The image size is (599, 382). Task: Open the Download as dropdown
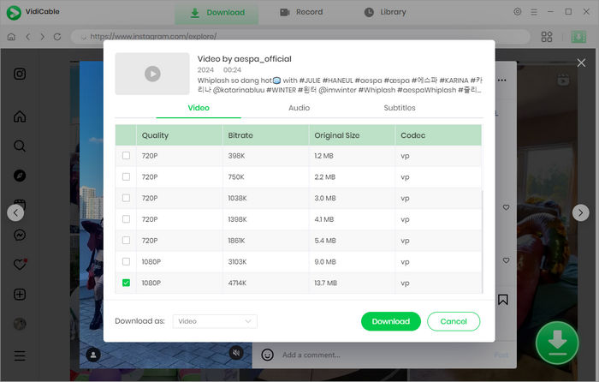tap(215, 321)
